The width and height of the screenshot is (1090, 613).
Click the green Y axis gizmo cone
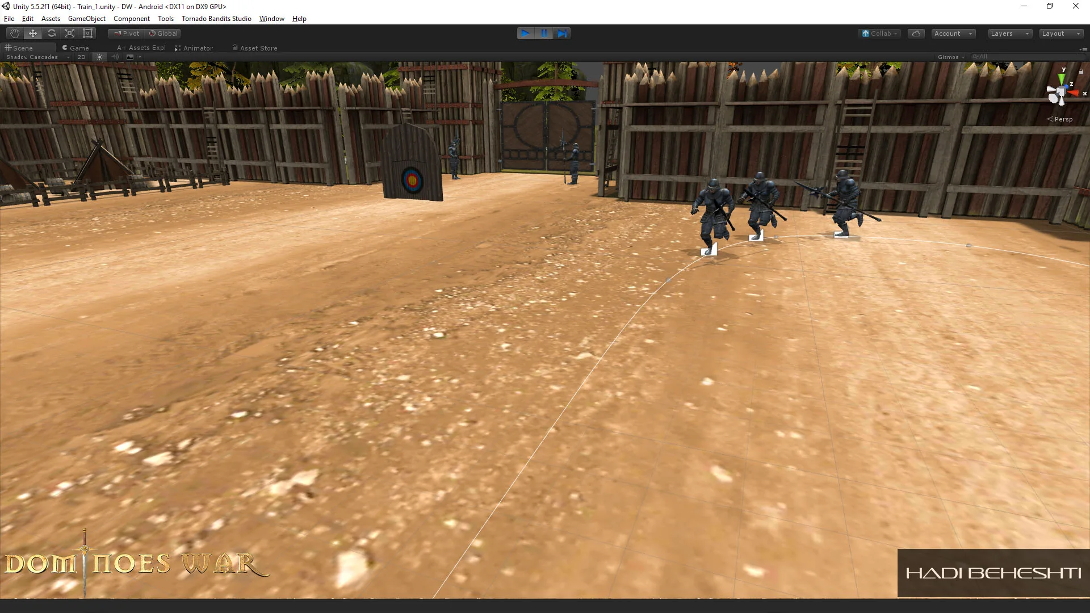click(1061, 79)
